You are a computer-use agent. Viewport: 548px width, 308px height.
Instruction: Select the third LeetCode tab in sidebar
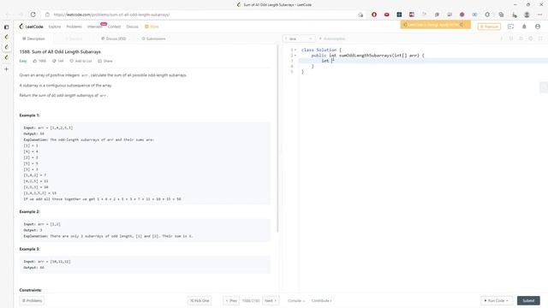click(6, 57)
